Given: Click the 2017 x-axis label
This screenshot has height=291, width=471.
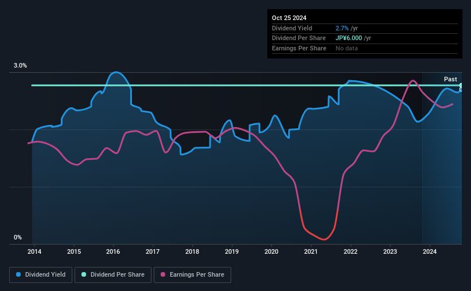Looking at the screenshot, I should coord(153,251).
